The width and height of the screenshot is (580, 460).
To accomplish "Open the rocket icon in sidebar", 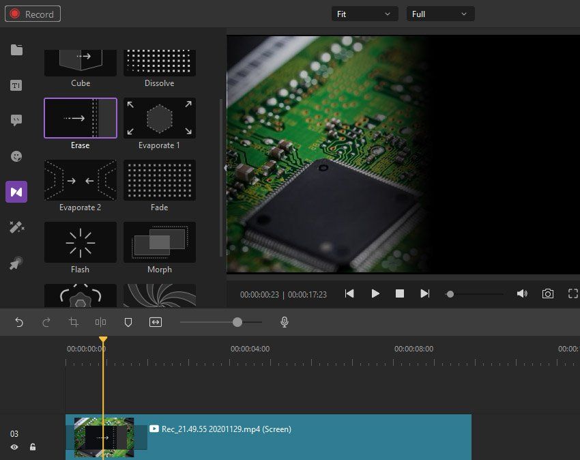I will click(x=16, y=263).
